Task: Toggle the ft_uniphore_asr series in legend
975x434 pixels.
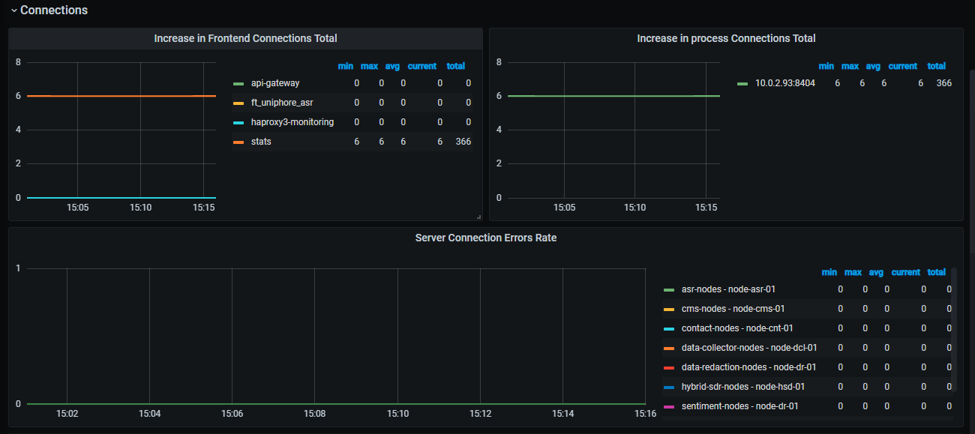Action: pyautogui.click(x=282, y=103)
